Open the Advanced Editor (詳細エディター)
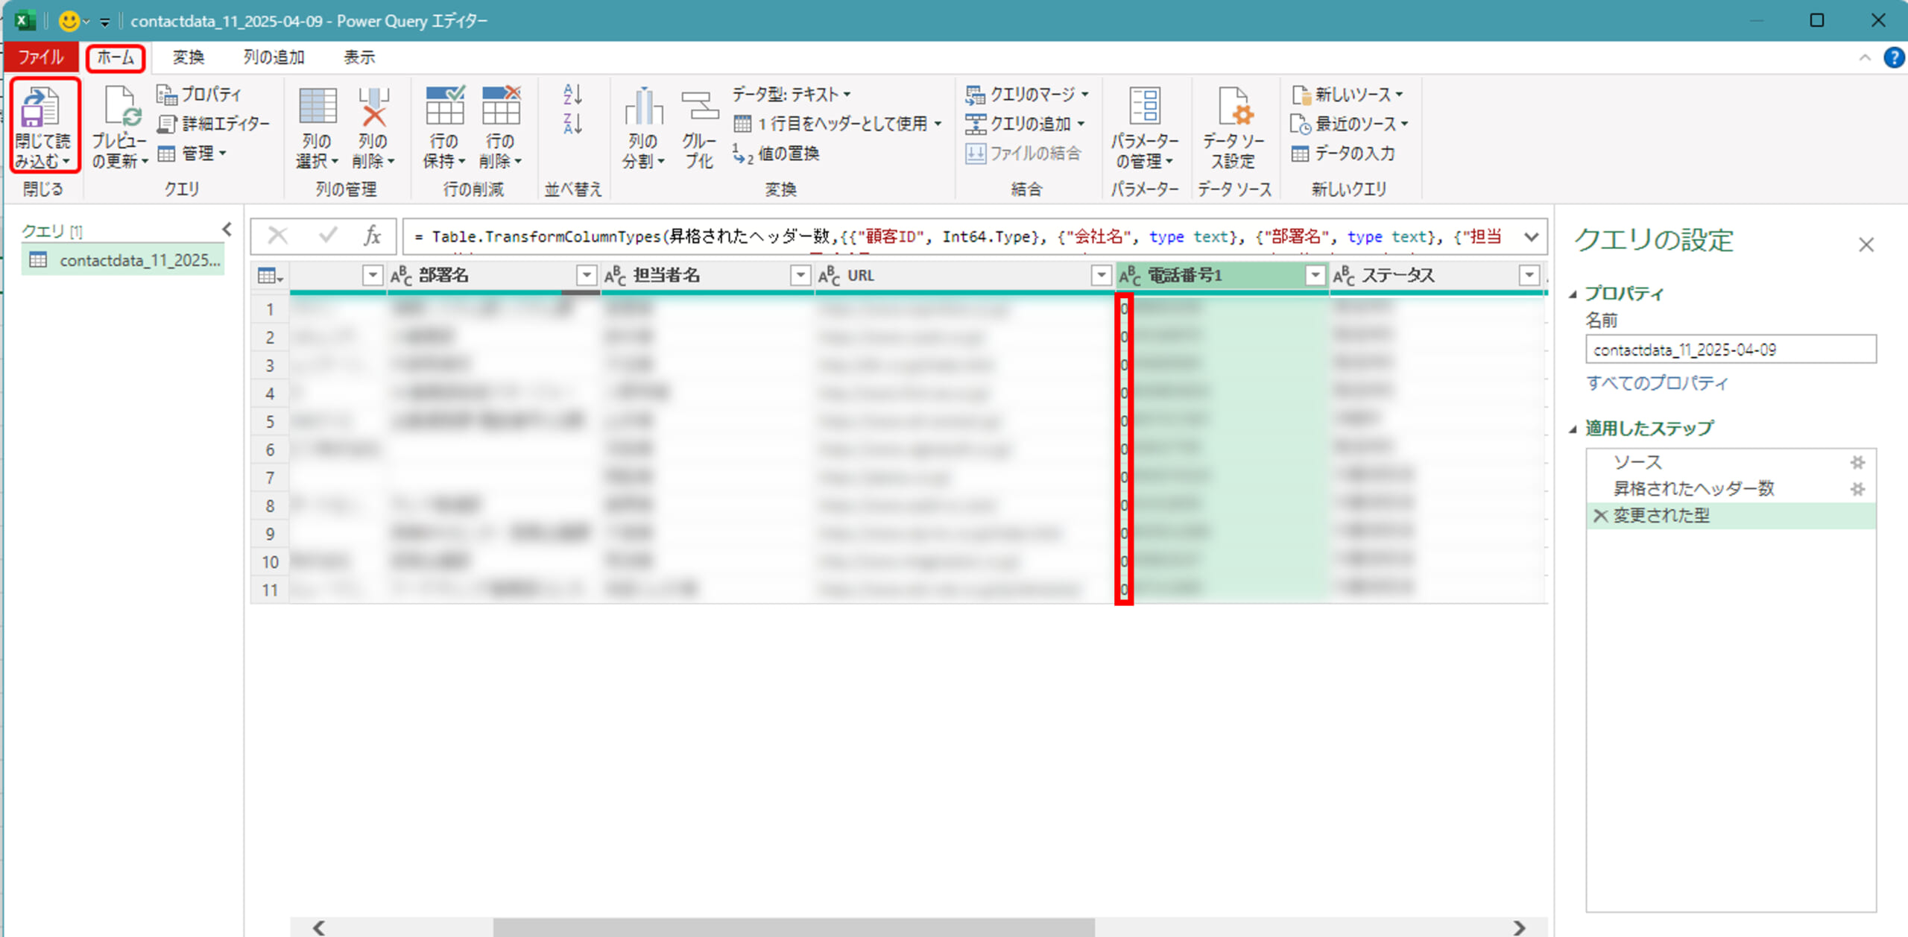This screenshot has width=1908, height=937. coord(213,124)
